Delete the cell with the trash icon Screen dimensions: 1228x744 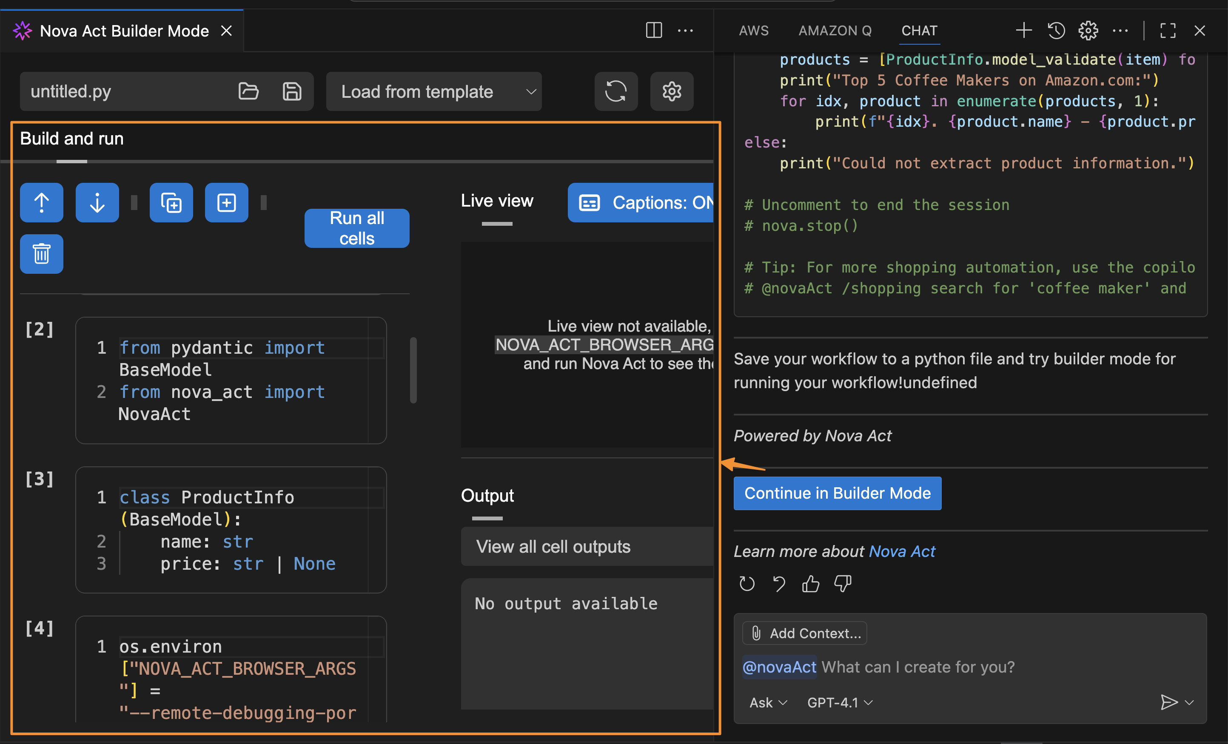41,254
